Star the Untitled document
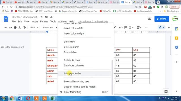This screenshot has width=181, height=101. point(42,17)
